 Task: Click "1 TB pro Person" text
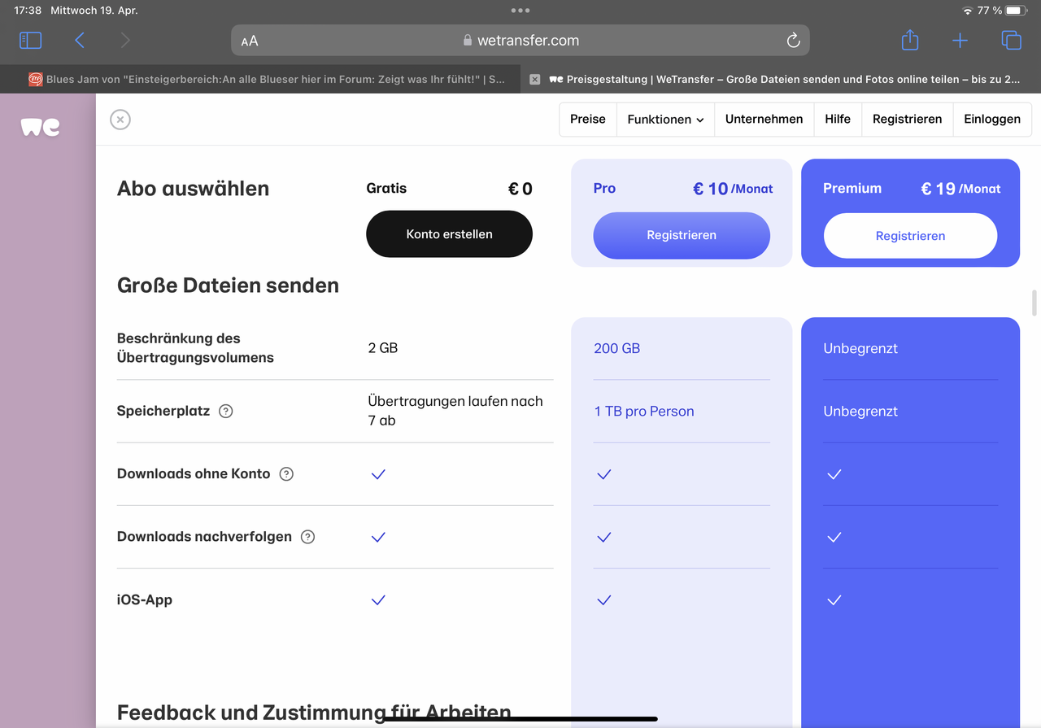644,411
